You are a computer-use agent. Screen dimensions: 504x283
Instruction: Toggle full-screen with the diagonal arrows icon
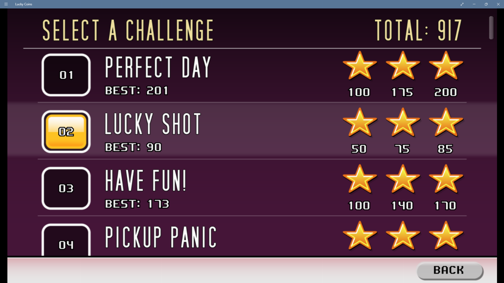click(x=462, y=4)
